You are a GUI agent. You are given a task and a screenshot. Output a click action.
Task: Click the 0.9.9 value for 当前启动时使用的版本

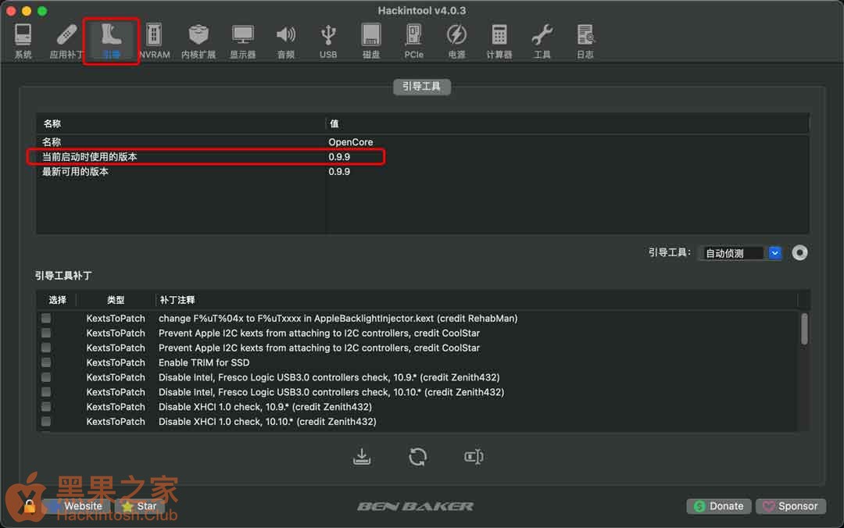point(339,157)
